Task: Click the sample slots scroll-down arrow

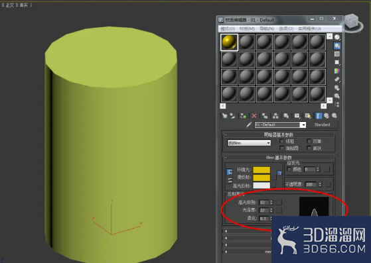Action: coord(329,100)
